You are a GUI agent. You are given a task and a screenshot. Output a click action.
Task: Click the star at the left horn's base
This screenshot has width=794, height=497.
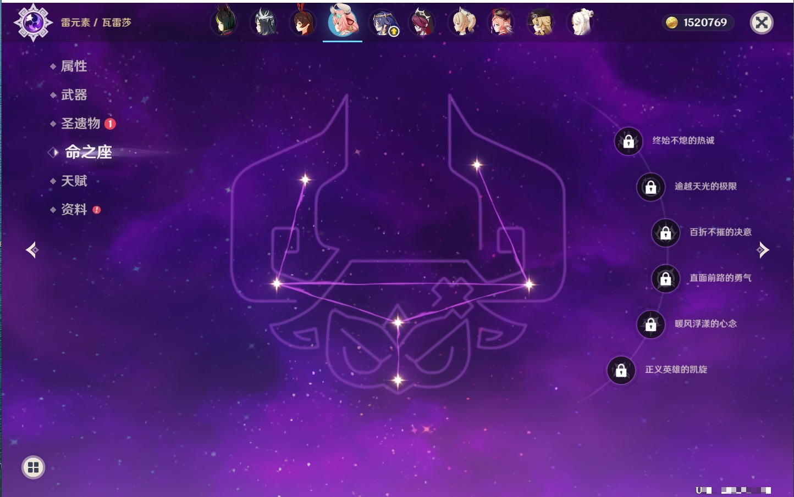point(277,283)
